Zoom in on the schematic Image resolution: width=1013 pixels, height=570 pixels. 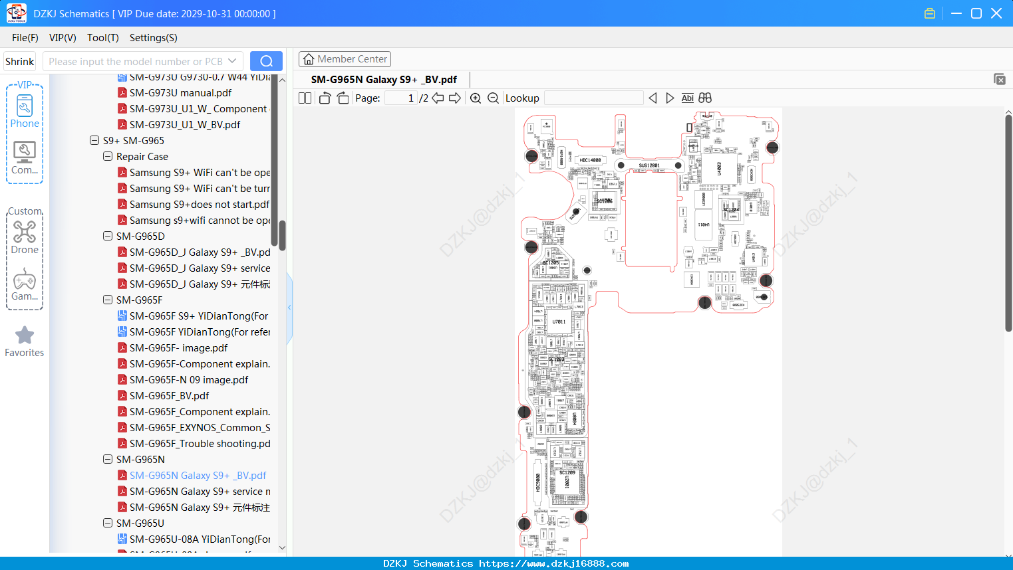point(476,98)
